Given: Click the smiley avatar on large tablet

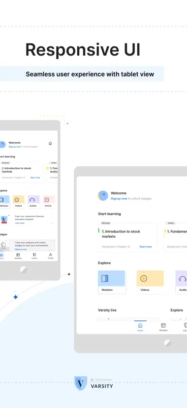Looking at the screenshot, I should (x=103, y=195).
